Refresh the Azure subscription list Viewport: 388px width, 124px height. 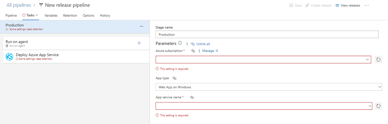click(378, 59)
